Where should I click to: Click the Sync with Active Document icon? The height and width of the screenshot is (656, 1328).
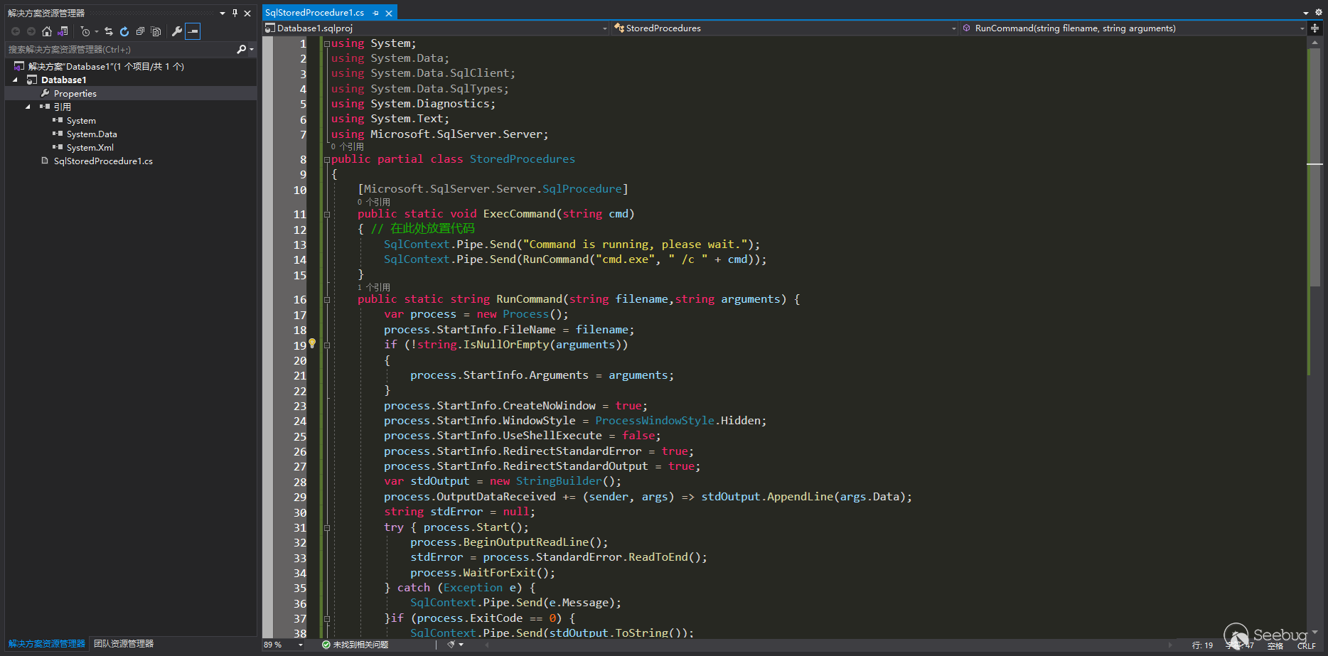pos(109,31)
